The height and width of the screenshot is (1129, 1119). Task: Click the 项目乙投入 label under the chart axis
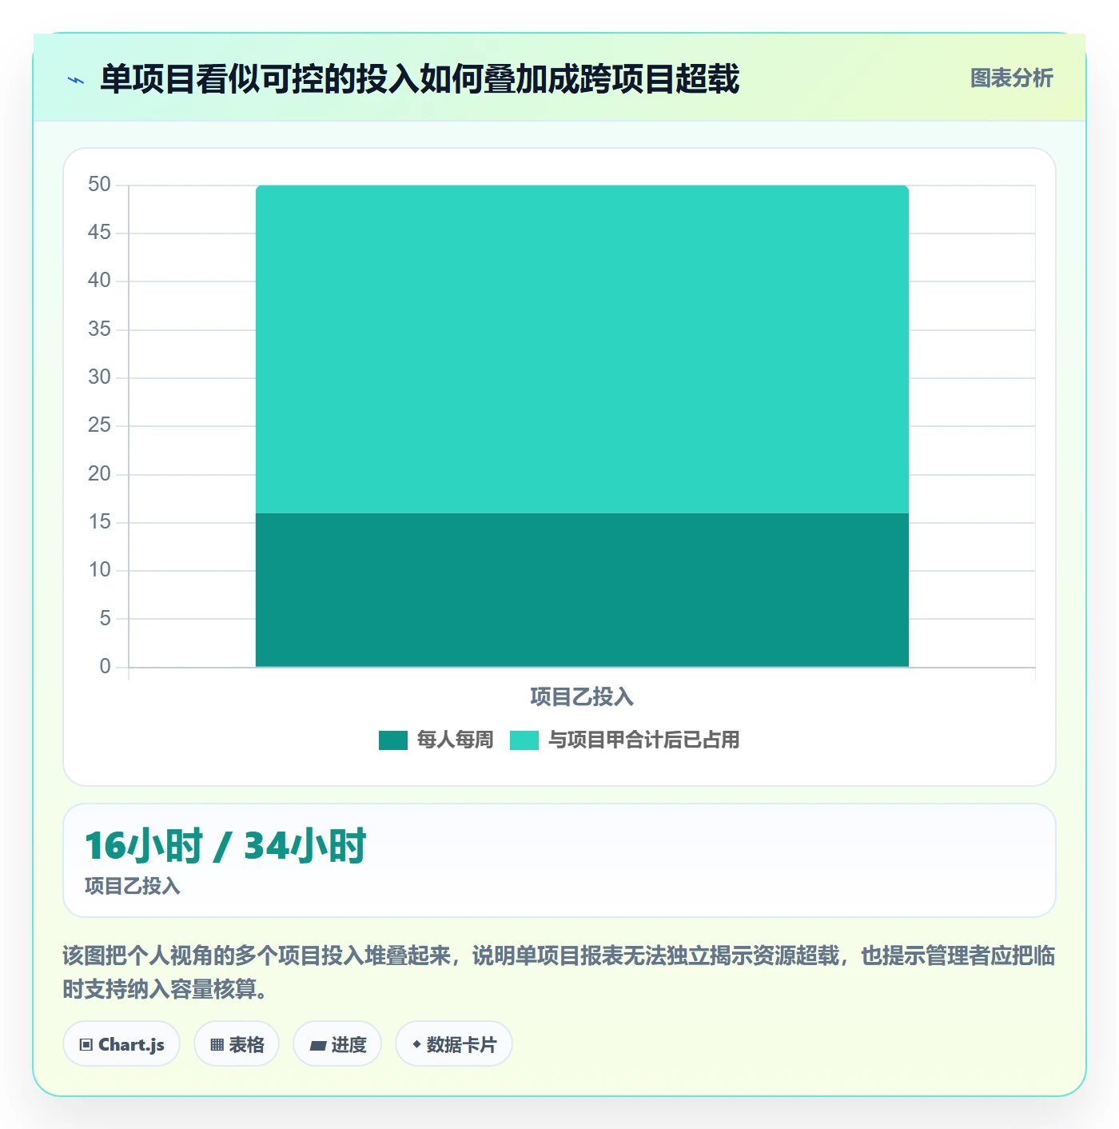point(582,696)
